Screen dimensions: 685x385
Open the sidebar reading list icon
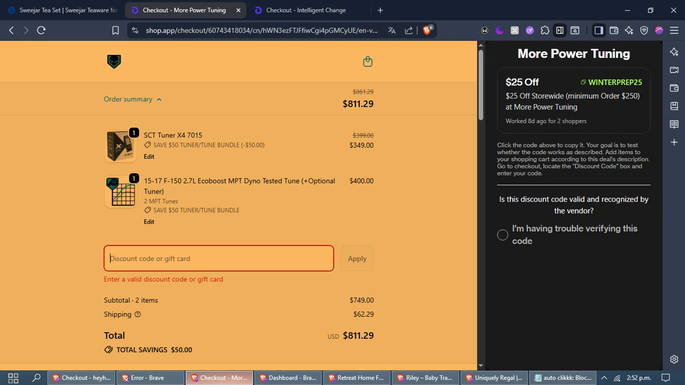(674, 124)
